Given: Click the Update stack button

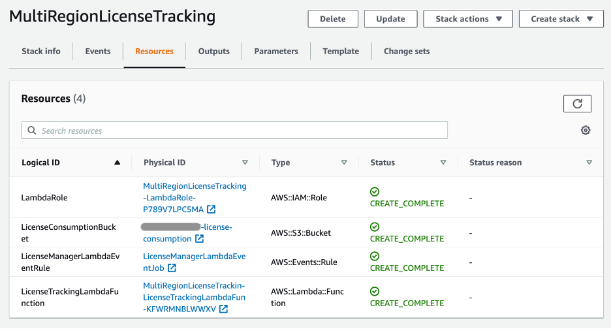Looking at the screenshot, I should pos(391,19).
